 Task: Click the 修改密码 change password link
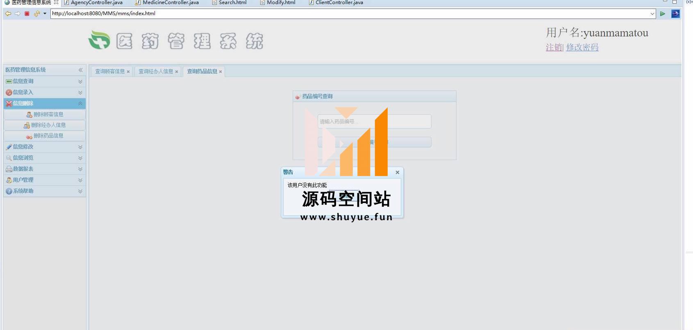[x=582, y=47]
